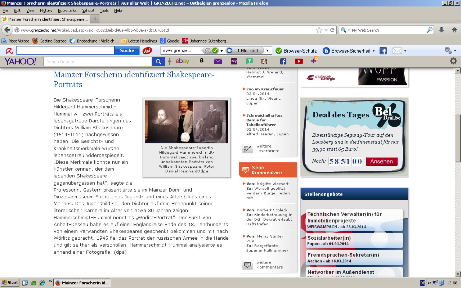Click the DE language indicator in tray
Image resolution: width=461 pixels, height=288 pixels.
point(422,283)
